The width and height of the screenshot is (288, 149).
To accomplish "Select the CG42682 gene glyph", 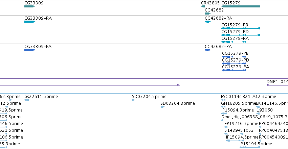I will (208, 14).
